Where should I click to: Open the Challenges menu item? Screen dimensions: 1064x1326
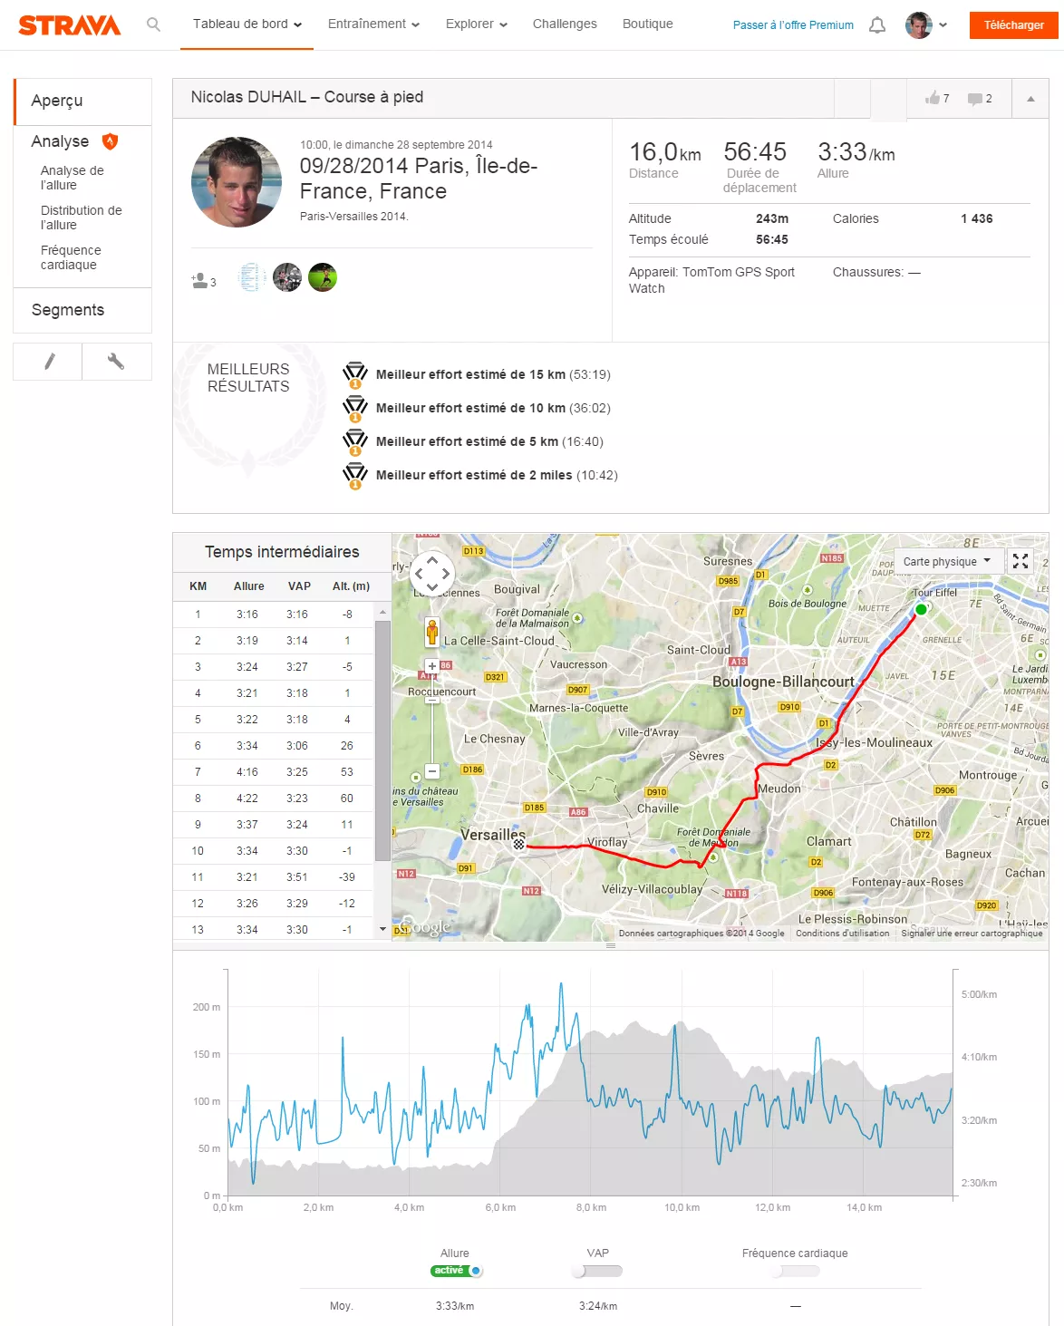(x=565, y=24)
